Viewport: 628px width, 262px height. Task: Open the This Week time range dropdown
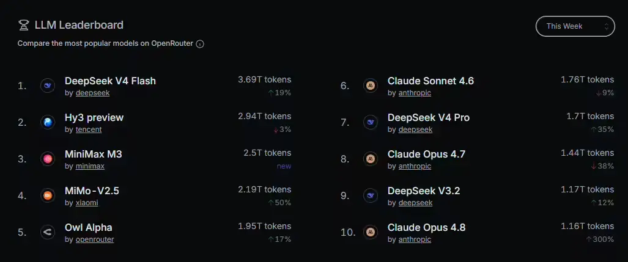click(x=575, y=26)
